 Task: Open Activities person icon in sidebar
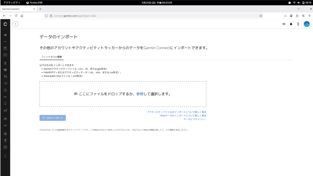point(5,64)
